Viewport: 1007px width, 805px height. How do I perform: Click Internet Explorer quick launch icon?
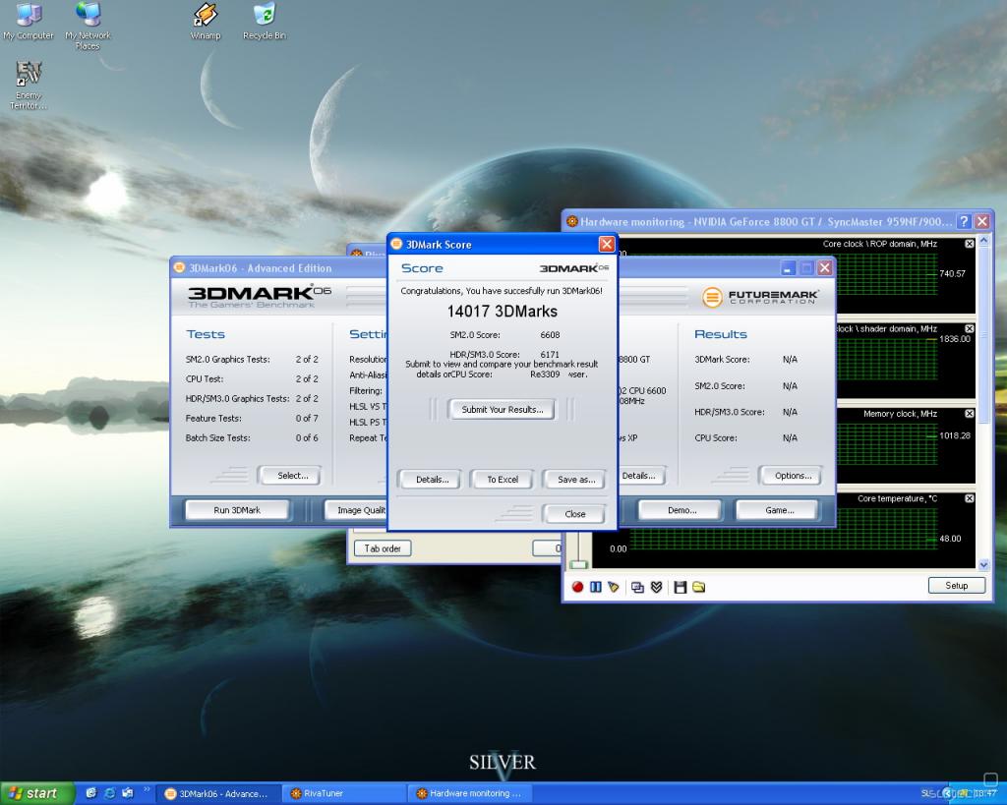[x=110, y=793]
